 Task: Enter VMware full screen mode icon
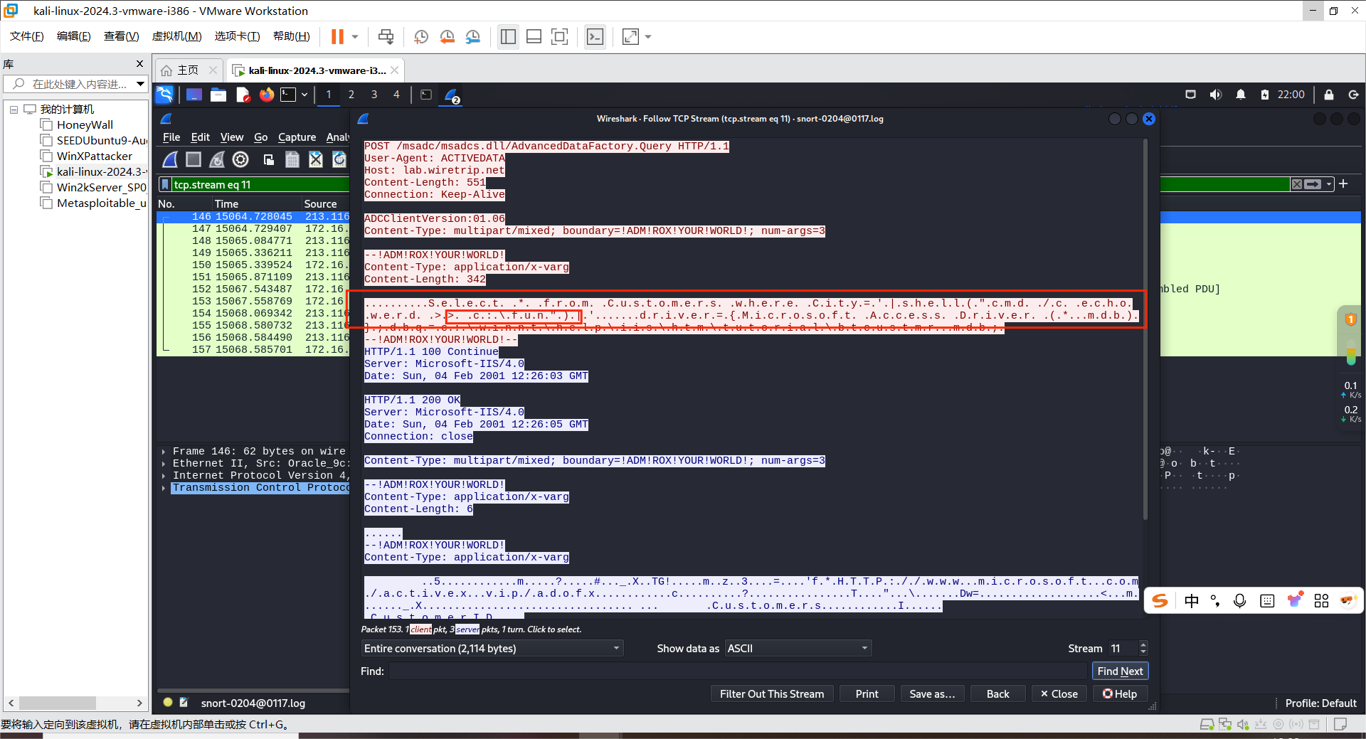(x=560, y=36)
